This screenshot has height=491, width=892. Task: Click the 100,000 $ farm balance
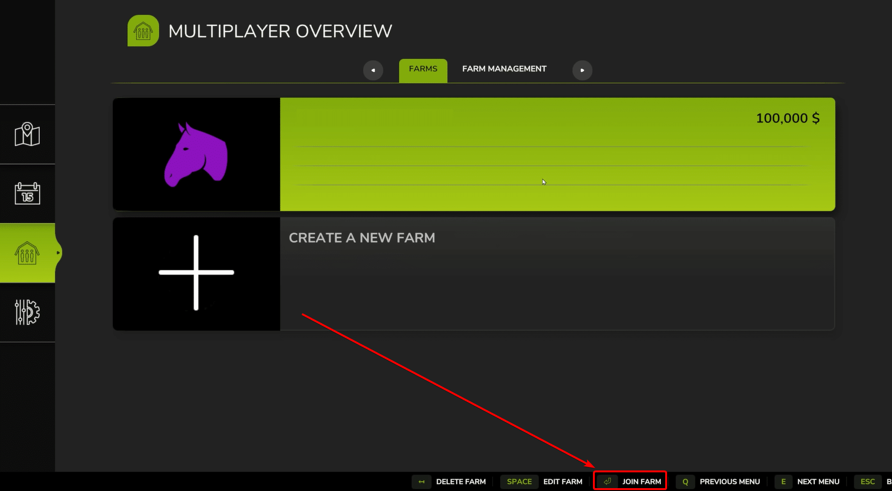coord(788,118)
